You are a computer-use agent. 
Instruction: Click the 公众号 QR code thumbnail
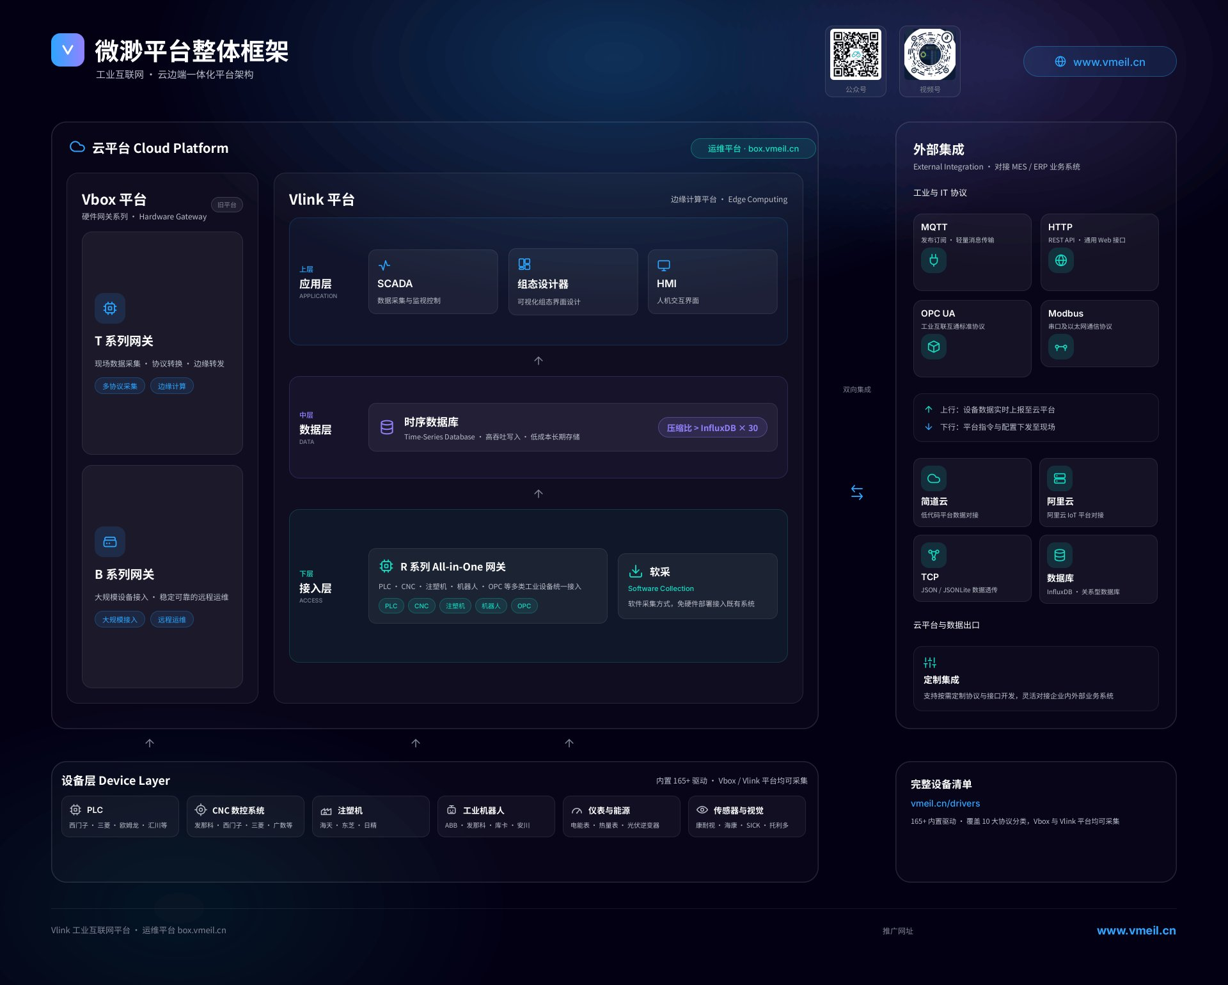(856, 54)
